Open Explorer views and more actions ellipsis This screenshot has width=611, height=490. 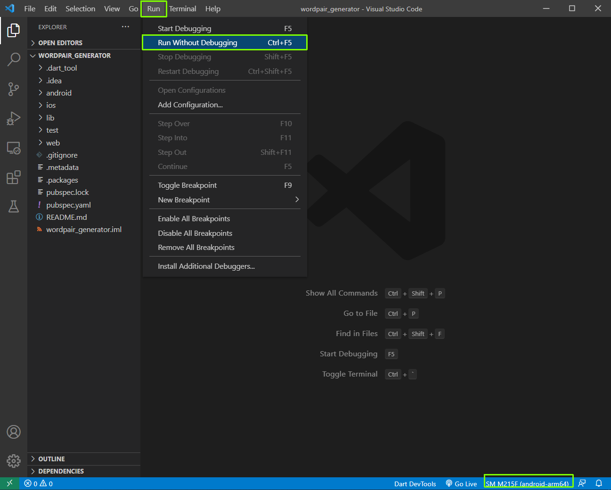click(125, 27)
